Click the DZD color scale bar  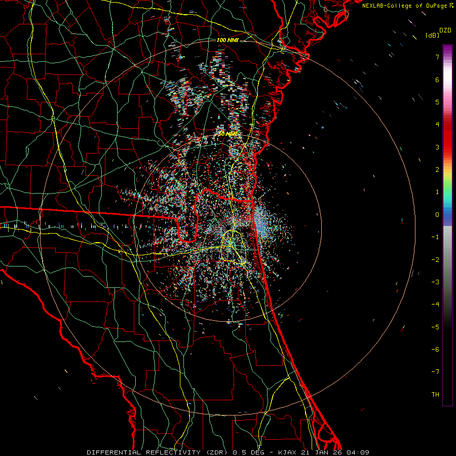click(x=447, y=225)
